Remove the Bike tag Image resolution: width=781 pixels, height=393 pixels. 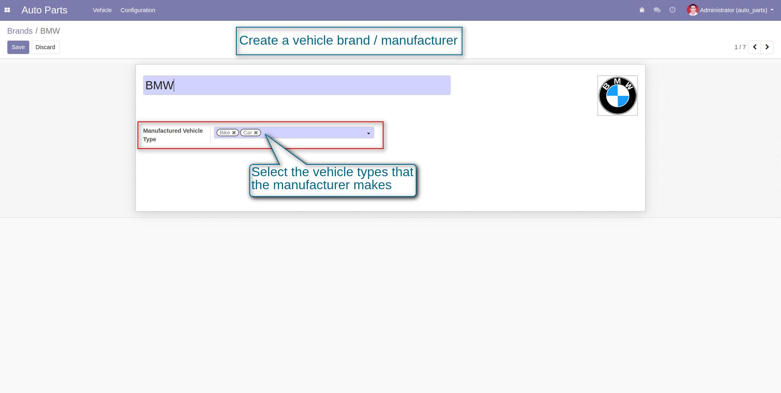(x=234, y=133)
